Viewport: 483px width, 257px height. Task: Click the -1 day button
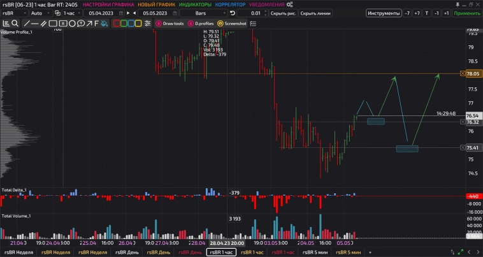[436, 13]
